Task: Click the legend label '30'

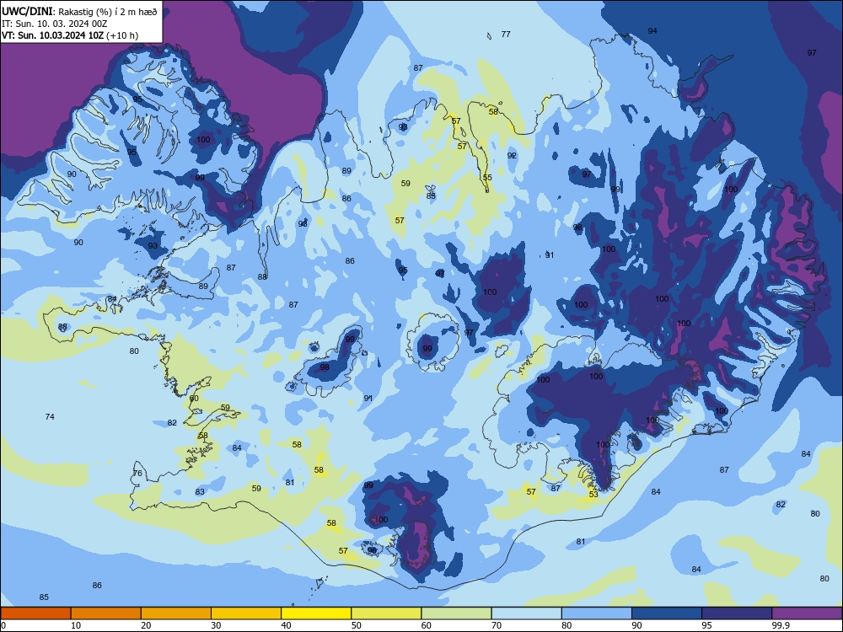Action: [x=216, y=625]
